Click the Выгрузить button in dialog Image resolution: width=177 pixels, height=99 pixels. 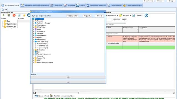(x=87, y=16)
